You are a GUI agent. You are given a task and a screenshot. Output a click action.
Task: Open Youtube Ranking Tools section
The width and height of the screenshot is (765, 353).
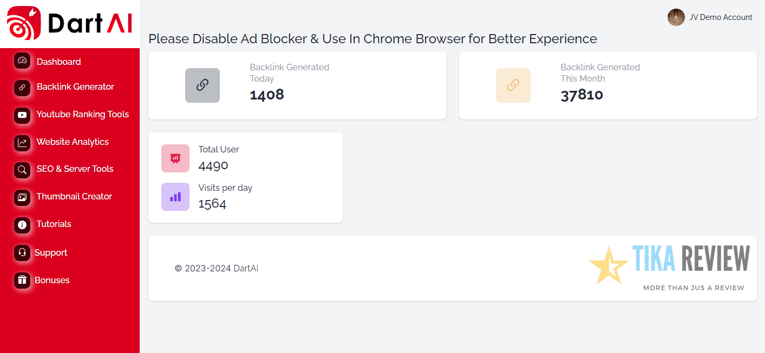(82, 114)
